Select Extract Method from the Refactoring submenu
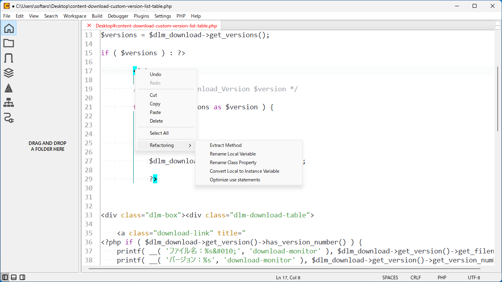The height and width of the screenshot is (282, 502). pyautogui.click(x=249, y=145)
